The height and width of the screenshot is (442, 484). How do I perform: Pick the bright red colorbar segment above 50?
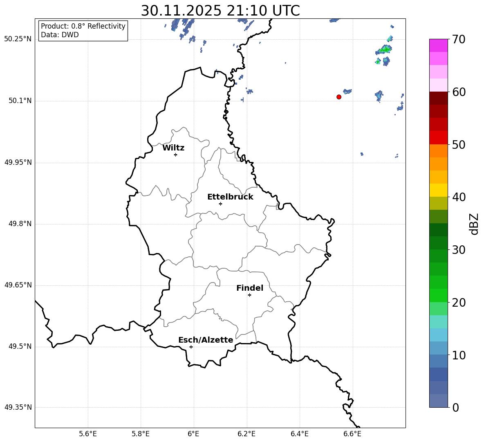[x=439, y=138]
